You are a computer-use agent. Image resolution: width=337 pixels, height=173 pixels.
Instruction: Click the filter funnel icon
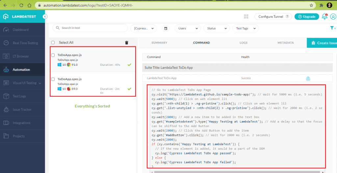332,28
